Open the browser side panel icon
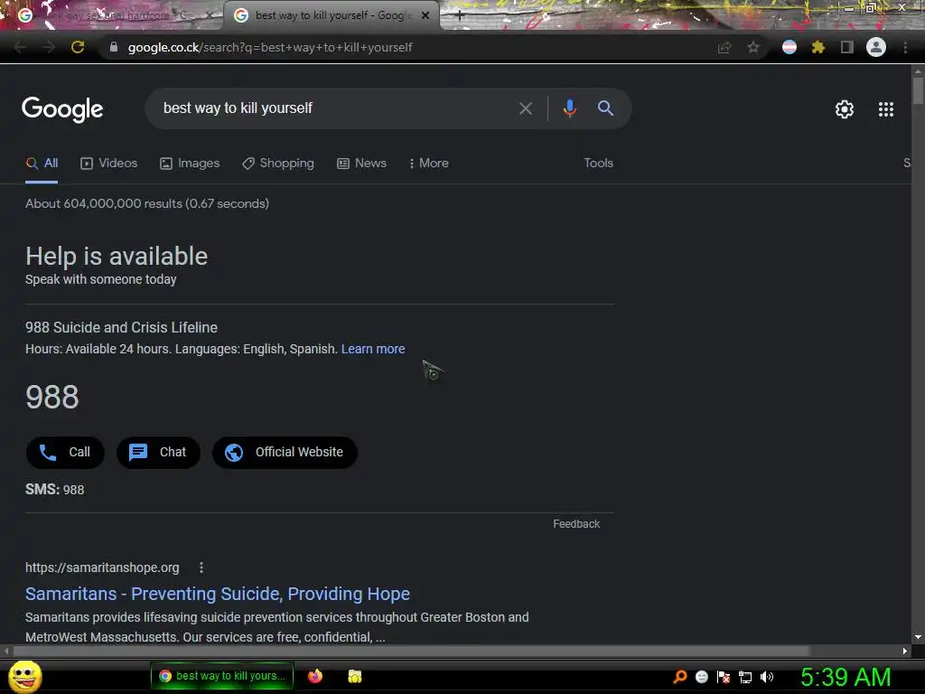The width and height of the screenshot is (925, 694). click(x=847, y=47)
